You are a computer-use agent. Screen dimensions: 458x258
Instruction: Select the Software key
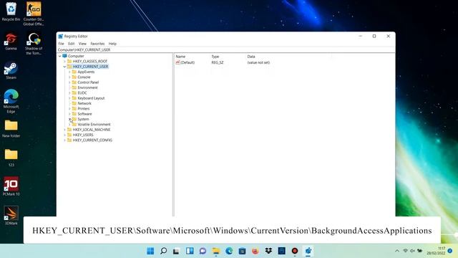[x=84, y=114]
